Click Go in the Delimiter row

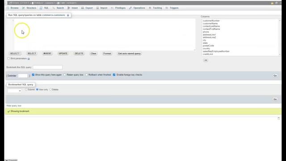click(x=275, y=76)
